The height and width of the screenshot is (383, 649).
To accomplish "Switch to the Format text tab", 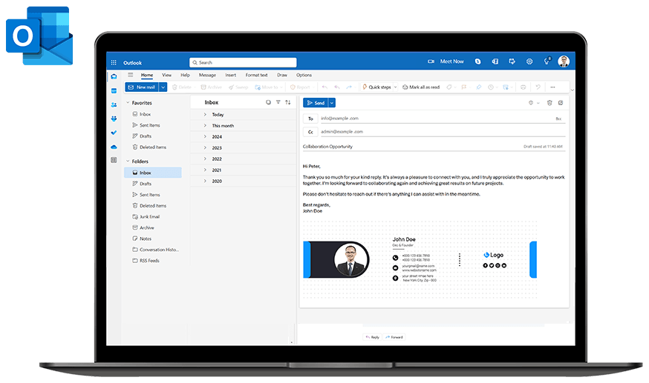I will [256, 75].
